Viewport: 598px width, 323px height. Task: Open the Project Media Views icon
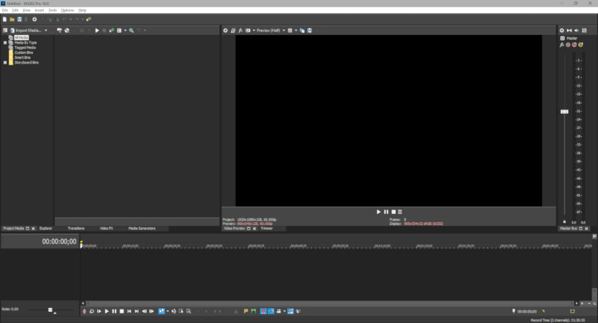(x=119, y=30)
